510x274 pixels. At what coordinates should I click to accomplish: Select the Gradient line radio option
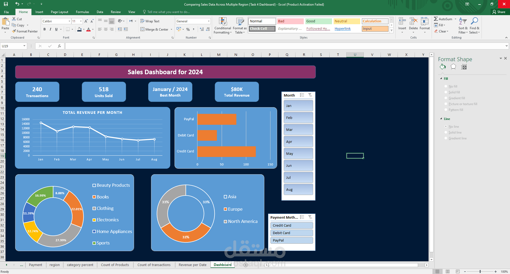pos(446,138)
